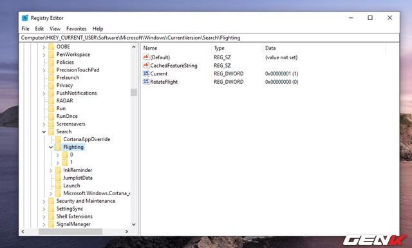The width and height of the screenshot is (412, 248).
Task: Maximize the Registry Editor window
Action: (x=370, y=18)
